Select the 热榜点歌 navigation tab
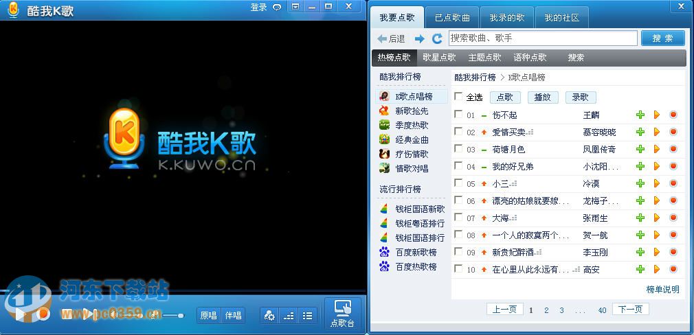The height and width of the screenshot is (335, 694). coord(394,58)
